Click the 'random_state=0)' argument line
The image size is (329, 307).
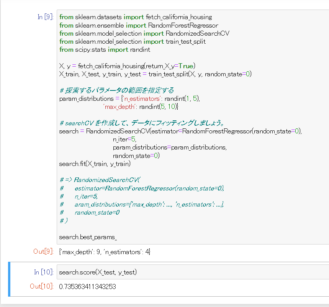[136, 156]
